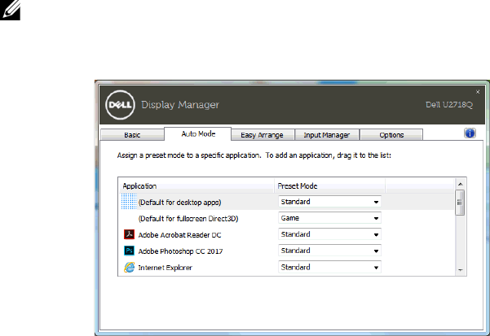Screen dimensions: 490x336
Task: Click the Display Manager title text
Action: coord(180,105)
